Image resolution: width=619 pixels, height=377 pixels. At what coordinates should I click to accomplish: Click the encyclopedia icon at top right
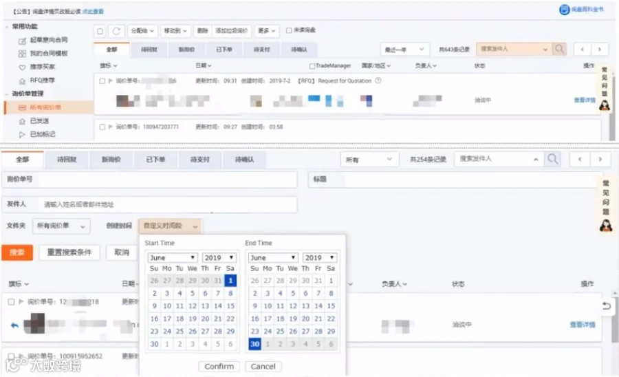click(565, 10)
